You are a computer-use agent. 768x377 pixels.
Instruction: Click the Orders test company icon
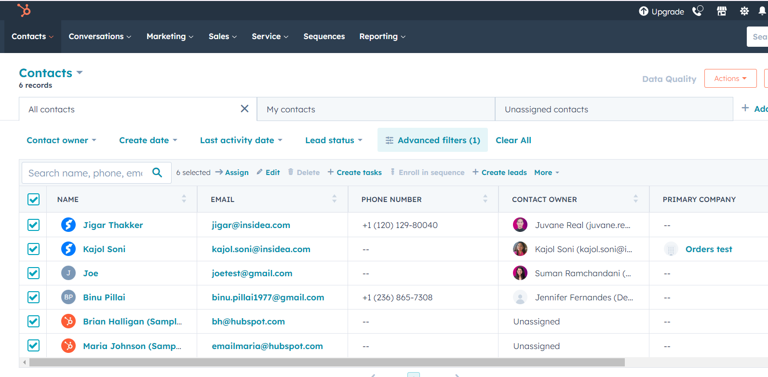coord(671,249)
